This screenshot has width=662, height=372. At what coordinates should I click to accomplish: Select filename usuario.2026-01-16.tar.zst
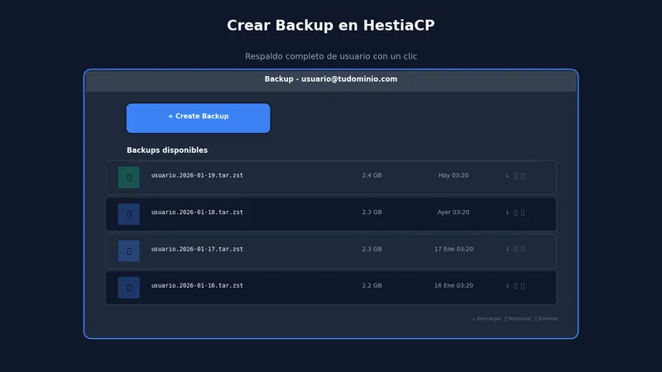click(197, 285)
